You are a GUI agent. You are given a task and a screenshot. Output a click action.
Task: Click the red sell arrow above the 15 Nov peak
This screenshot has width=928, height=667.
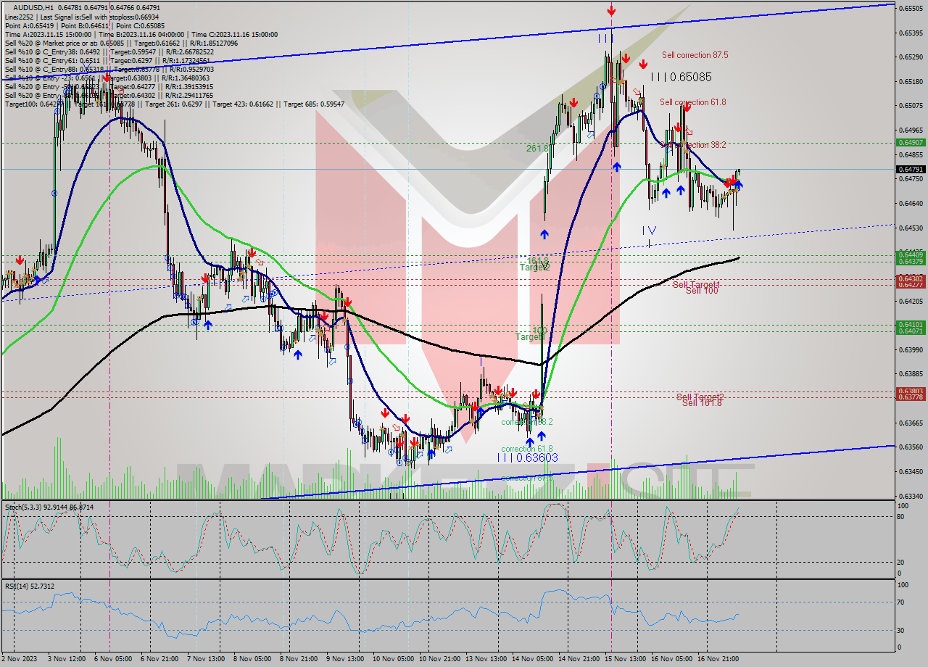(611, 9)
